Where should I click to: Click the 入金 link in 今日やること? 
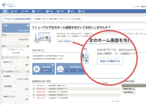(x=45, y=56)
